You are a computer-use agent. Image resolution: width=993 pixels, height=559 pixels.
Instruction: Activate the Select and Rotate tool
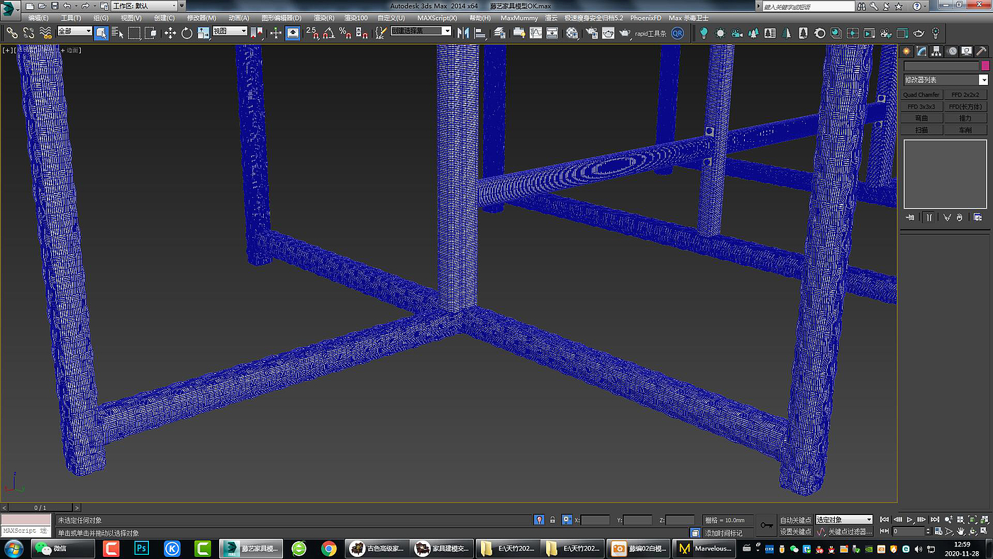[187, 33]
